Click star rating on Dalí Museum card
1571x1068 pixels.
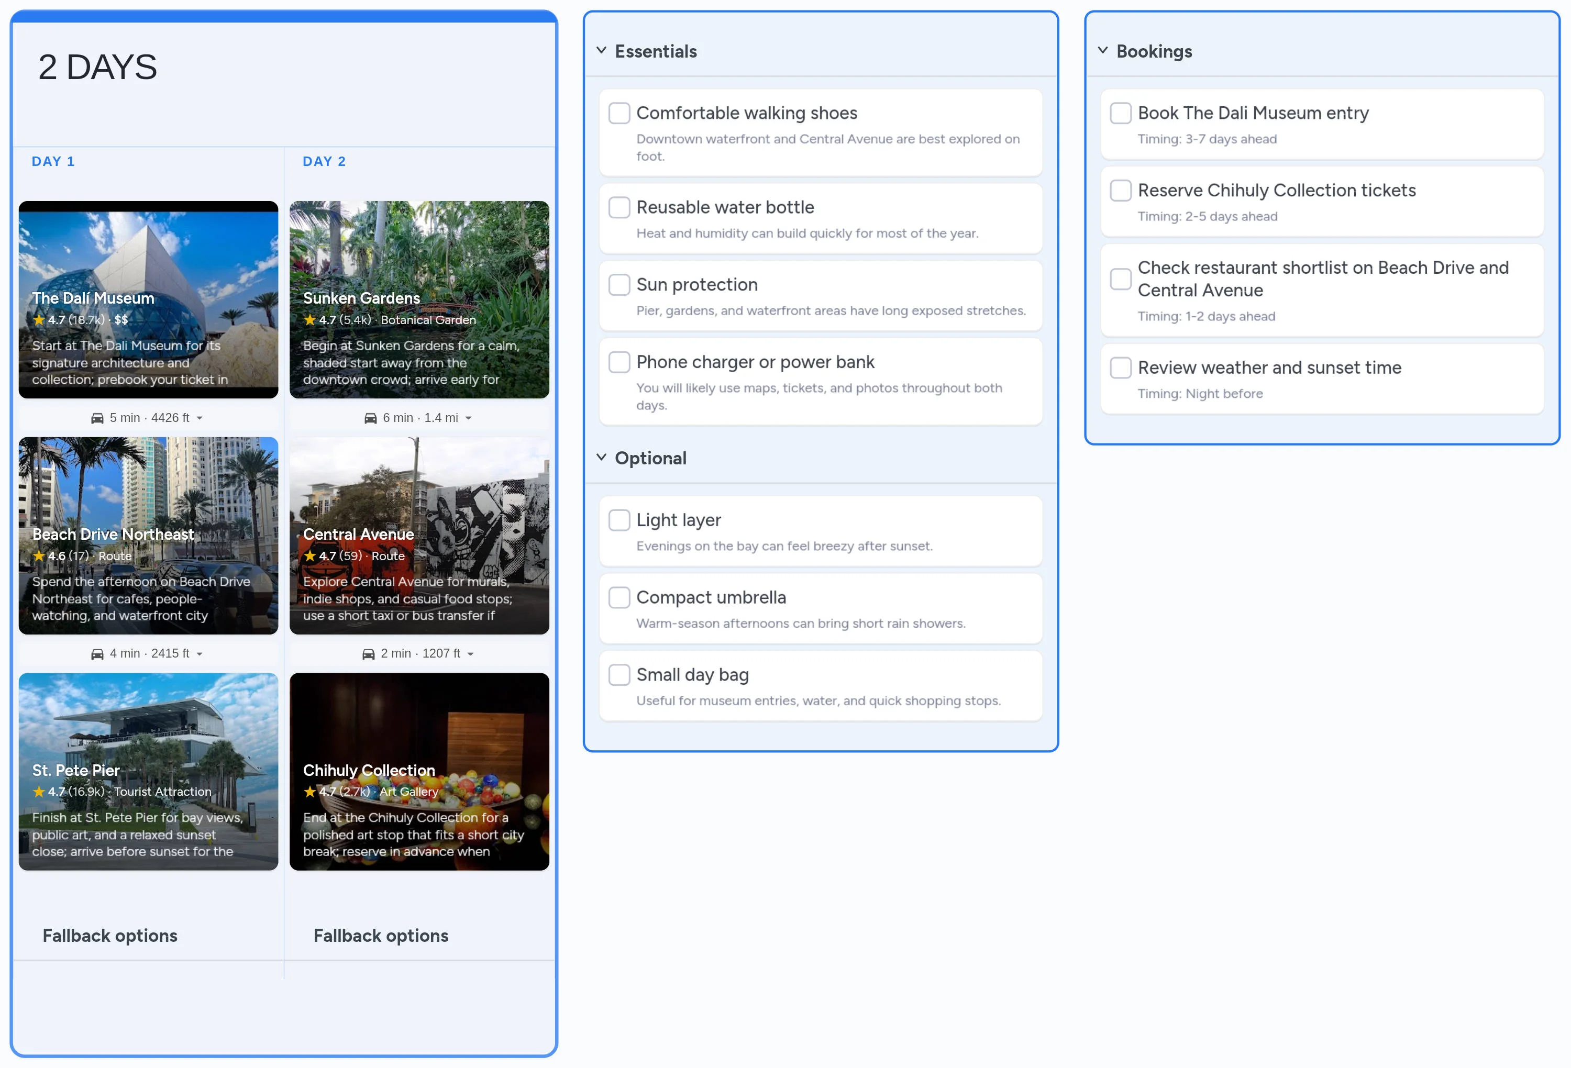(x=39, y=320)
